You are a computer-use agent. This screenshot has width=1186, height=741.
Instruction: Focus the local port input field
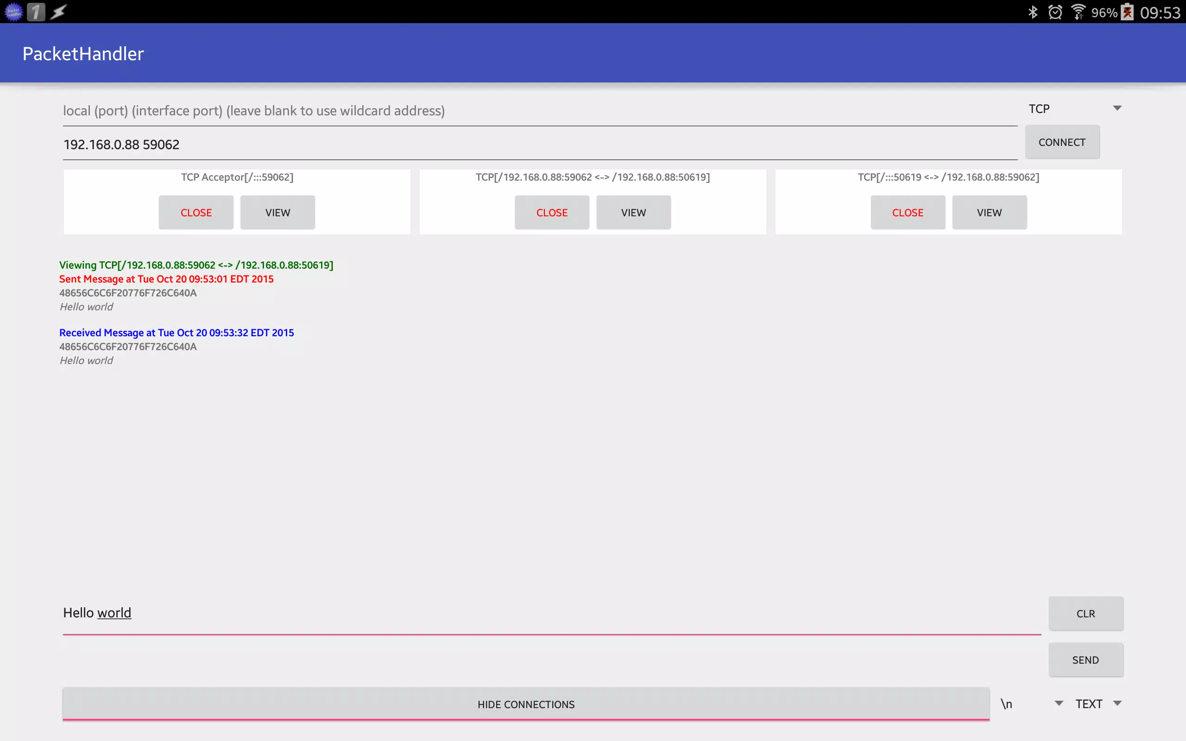click(540, 111)
